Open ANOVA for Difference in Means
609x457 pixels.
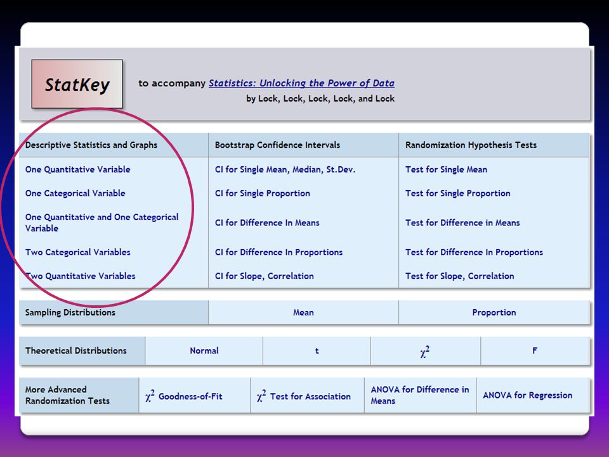420,395
